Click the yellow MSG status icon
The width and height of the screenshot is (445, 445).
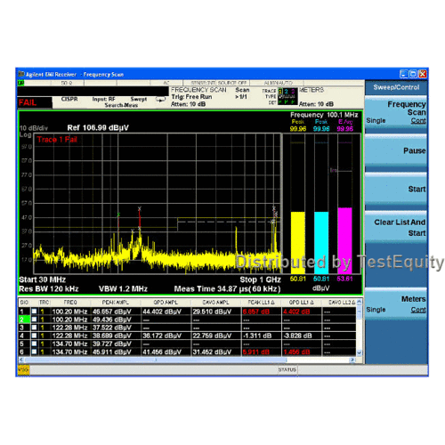pyautogui.click(x=23, y=370)
